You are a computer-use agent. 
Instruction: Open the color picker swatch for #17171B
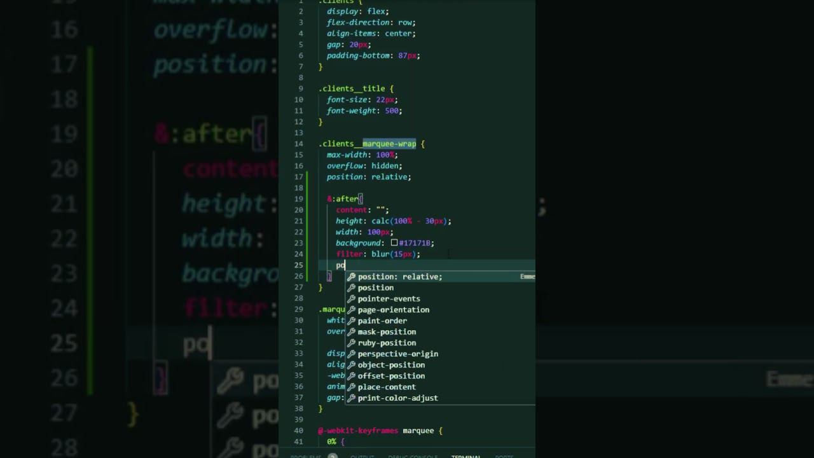coord(394,243)
